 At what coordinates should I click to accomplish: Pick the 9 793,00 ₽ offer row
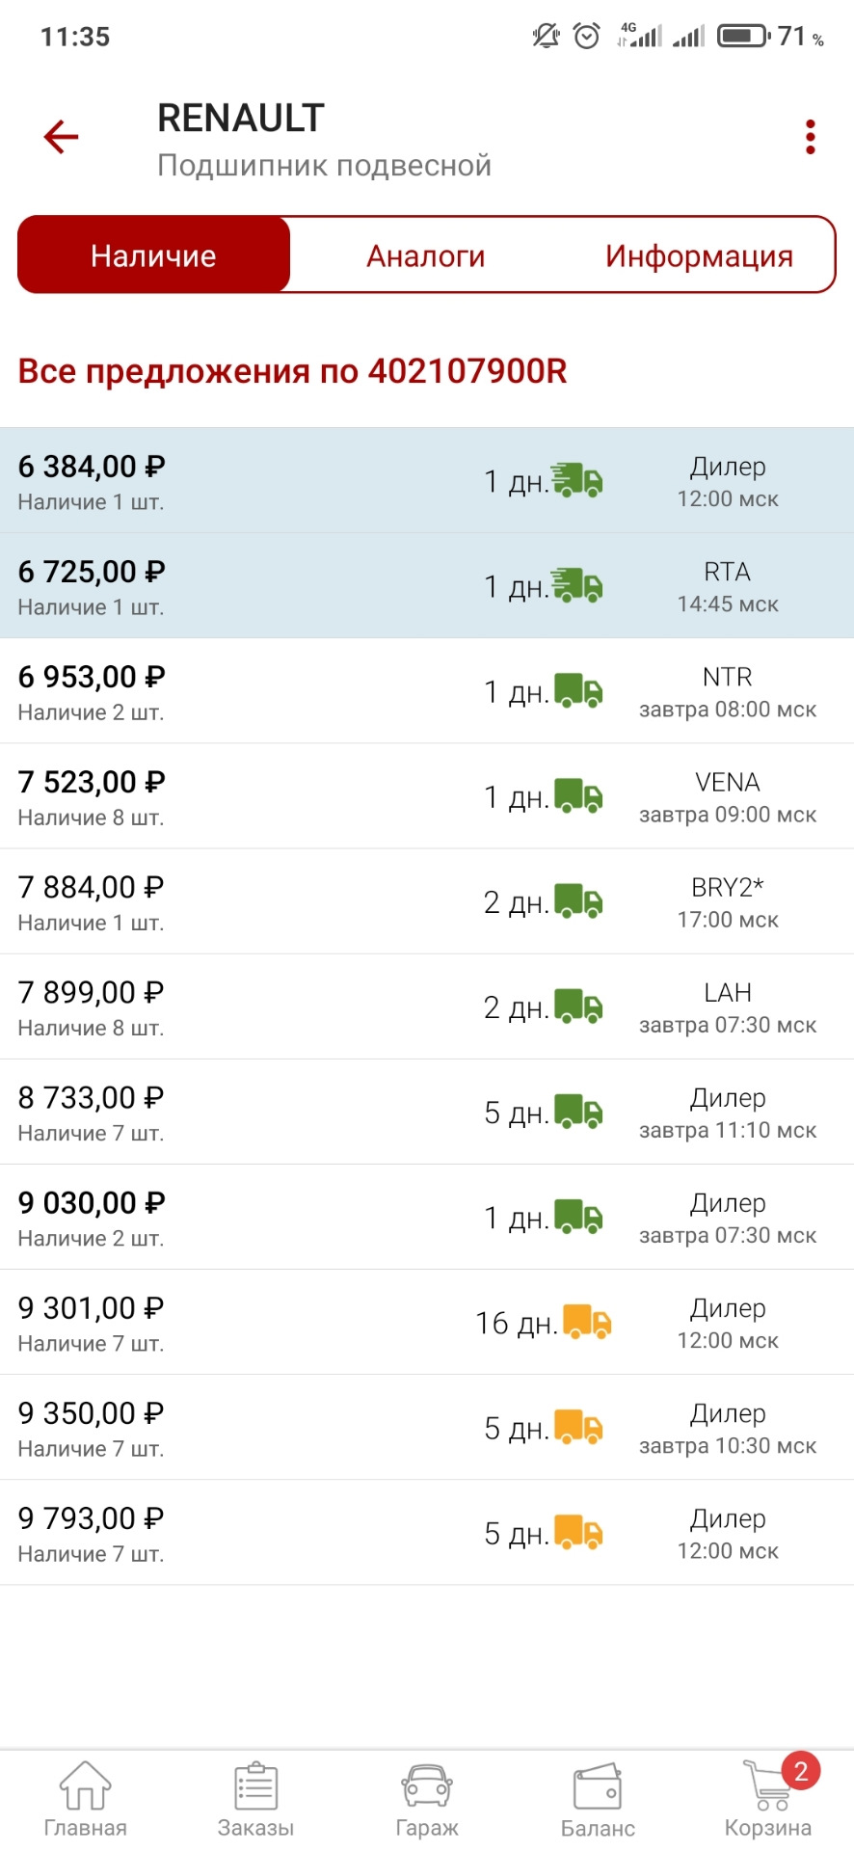427,1533
